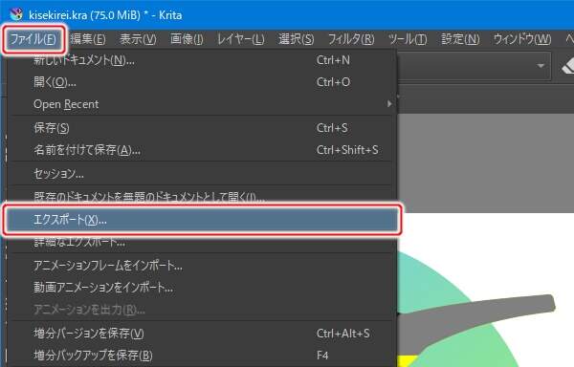Open the 画像(I) menu

pyautogui.click(x=187, y=39)
